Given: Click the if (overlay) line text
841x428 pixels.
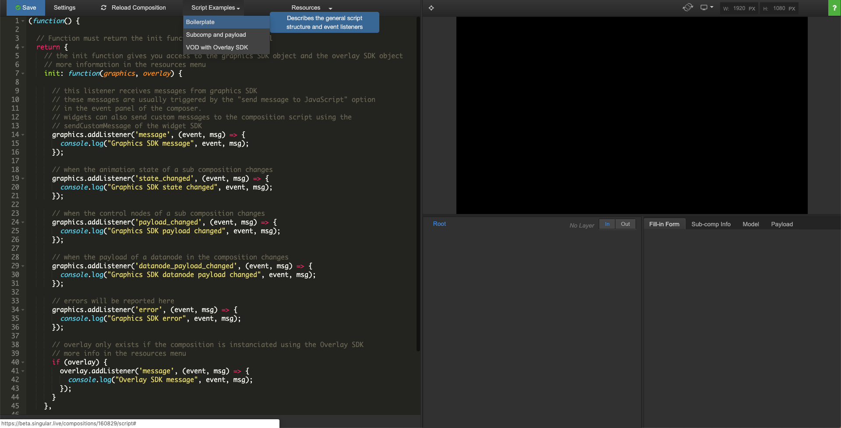Looking at the screenshot, I should click(x=80, y=362).
